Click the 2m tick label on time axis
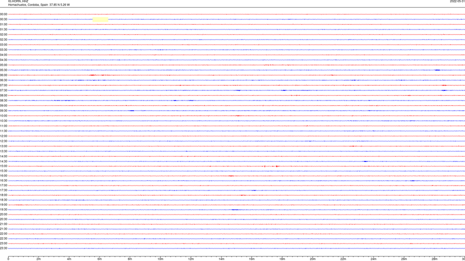This screenshot has height=261, width=465. click(x=39, y=259)
